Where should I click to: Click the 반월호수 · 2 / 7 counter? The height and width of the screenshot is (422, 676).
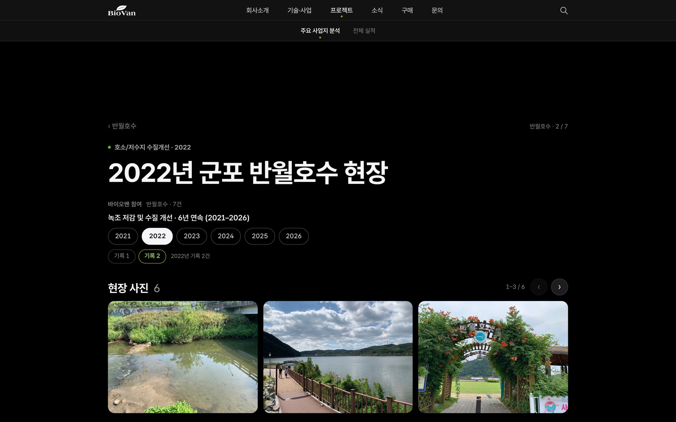(x=549, y=126)
